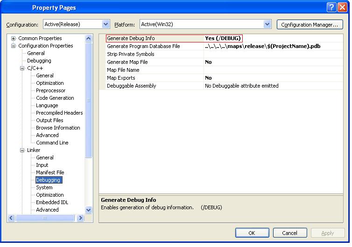This screenshot has height=247, width=352.
Task: Select Optimization under Linker
Action: pyautogui.click(x=50, y=195)
